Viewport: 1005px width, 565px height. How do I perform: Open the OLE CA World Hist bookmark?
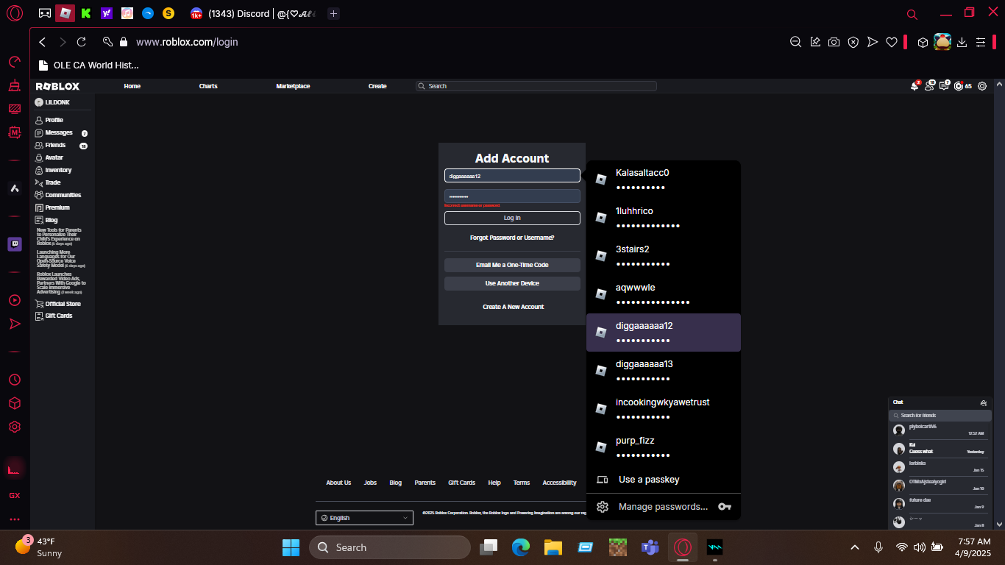88,65
